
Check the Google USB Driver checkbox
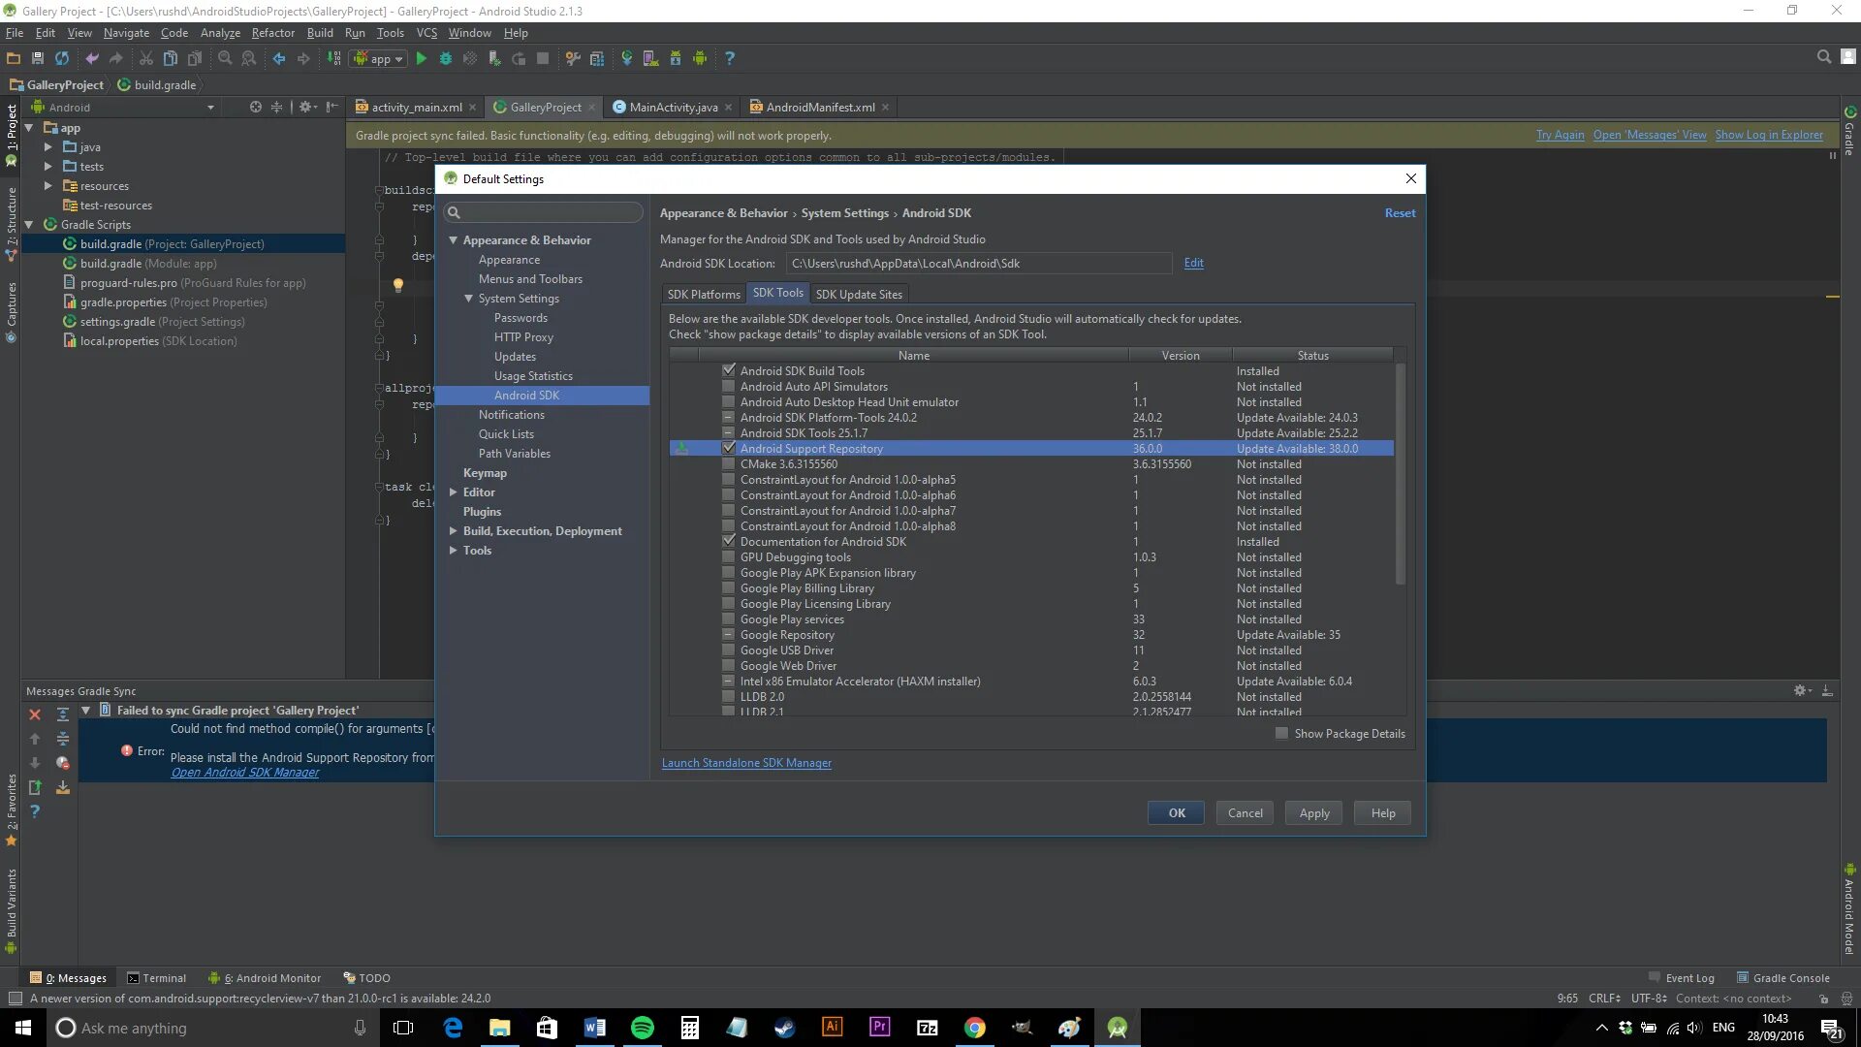click(x=729, y=650)
